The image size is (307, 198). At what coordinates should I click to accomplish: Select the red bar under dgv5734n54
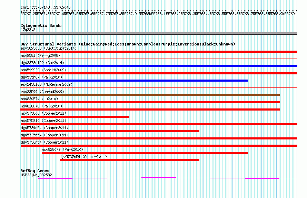click(x=110, y=131)
